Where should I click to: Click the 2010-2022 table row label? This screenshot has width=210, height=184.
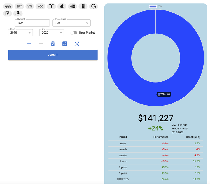coord(123,179)
